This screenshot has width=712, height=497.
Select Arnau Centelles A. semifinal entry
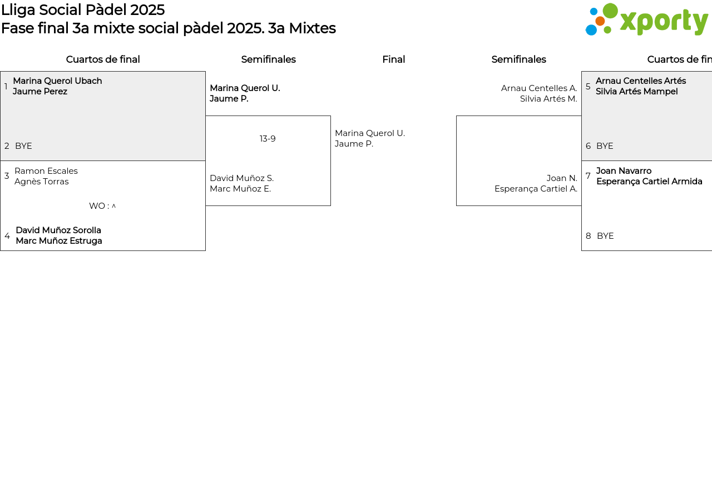click(538, 93)
